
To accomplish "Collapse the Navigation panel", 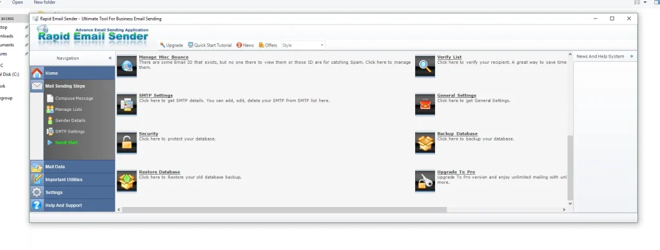I will pos(110,58).
